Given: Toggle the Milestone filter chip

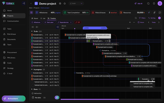Looking at the screenshot, I should [x=36, y=22].
